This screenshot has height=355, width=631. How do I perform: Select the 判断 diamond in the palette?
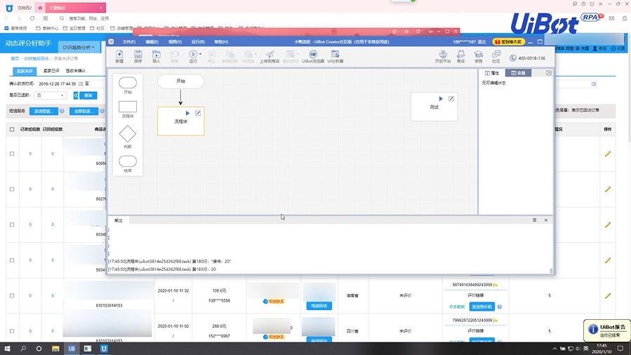[x=128, y=134]
